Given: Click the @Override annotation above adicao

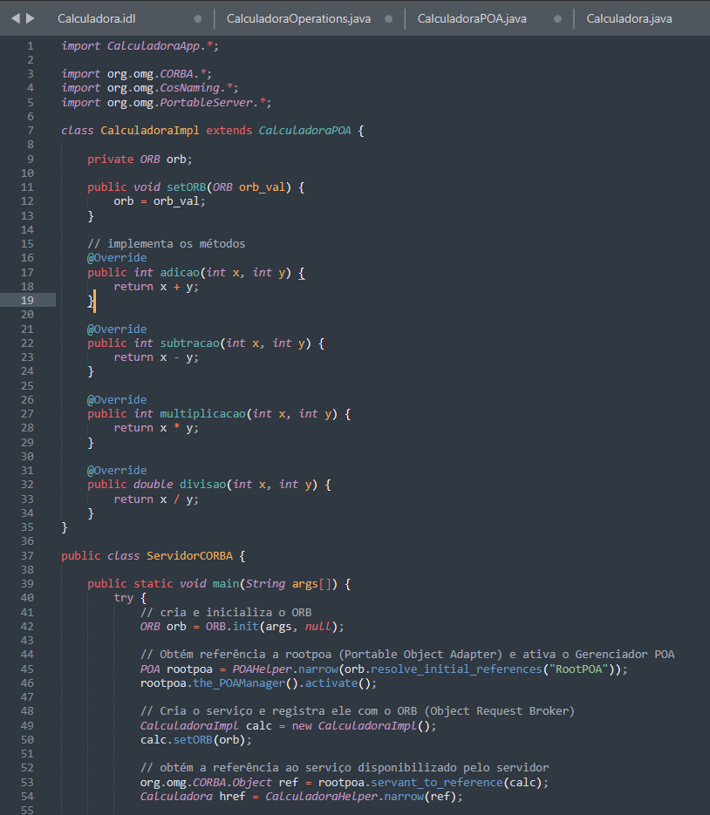Looking at the screenshot, I should tap(117, 258).
